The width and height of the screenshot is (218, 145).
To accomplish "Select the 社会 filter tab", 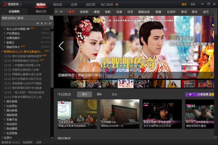I will pos(114,94).
